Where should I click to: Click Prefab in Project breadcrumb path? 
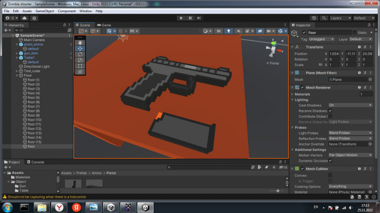[81, 173]
